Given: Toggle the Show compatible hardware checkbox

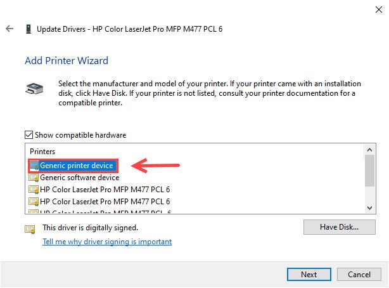Looking at the screenshot, I should [29, 135].
